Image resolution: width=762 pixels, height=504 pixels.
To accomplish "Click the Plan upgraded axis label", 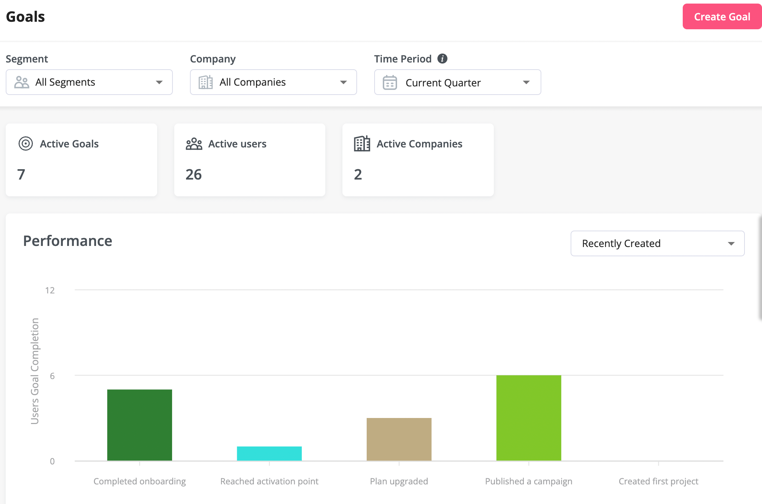I will pyautogui.click(x=399, y=481).
